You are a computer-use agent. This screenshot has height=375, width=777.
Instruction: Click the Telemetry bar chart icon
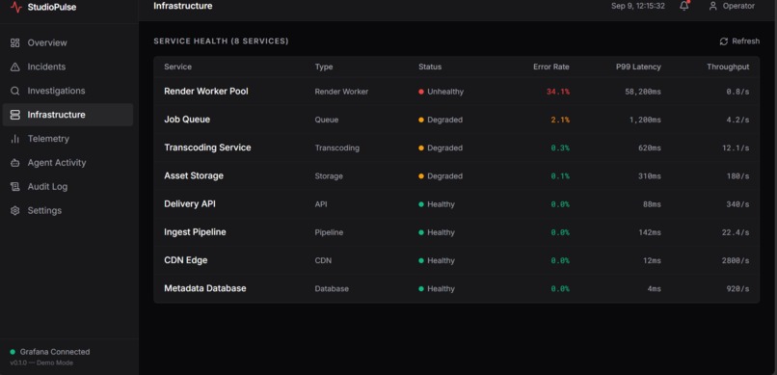[14, 139]
